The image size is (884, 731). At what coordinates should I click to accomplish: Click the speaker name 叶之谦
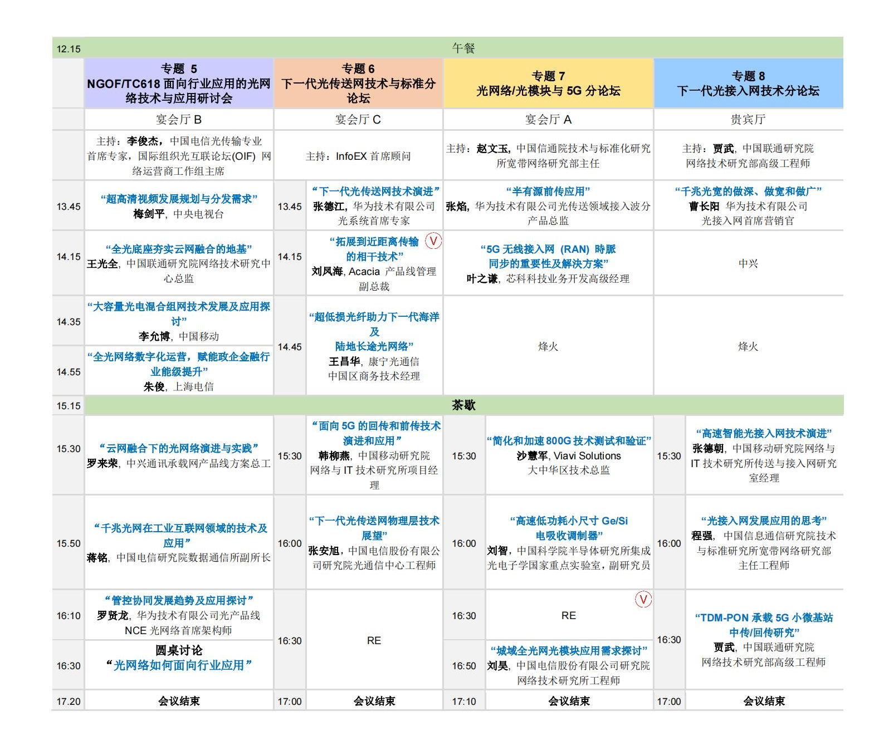pos(482,278)
